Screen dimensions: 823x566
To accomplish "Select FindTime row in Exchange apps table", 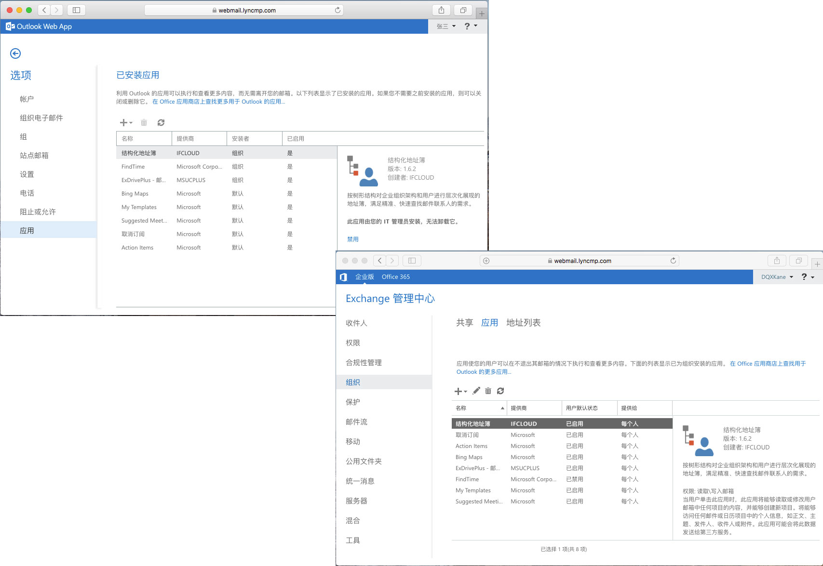I will 562,479.
